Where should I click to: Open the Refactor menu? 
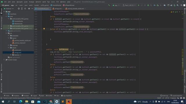(38, 2)
